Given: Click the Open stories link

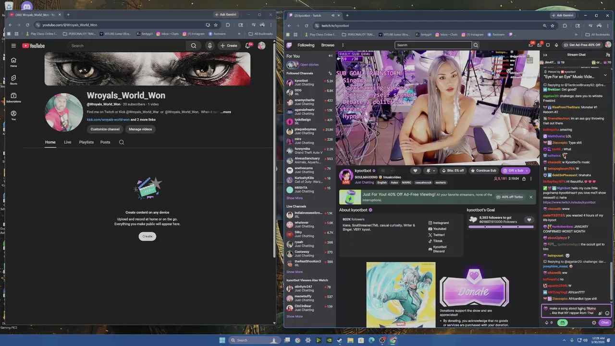Looking at the screenshot, I should [x=309, y=64].
